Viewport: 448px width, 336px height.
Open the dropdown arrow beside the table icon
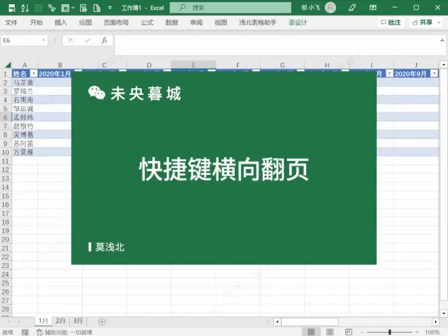click(73, 8)
